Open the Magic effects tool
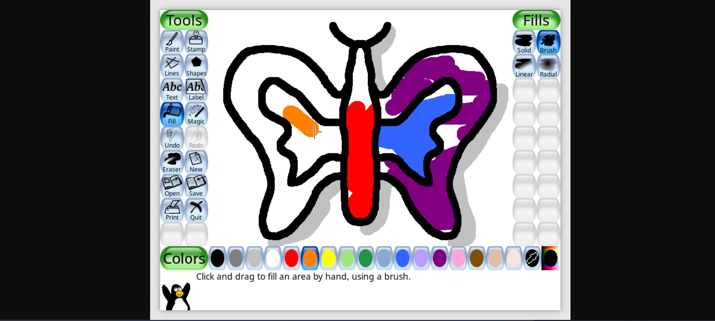715x321 pixels. click(x=196, y=114)
